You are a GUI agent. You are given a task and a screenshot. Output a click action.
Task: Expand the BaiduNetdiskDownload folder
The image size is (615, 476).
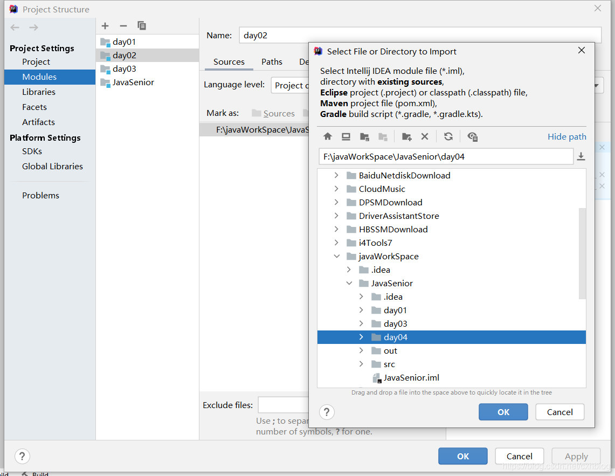click(336, 175)
